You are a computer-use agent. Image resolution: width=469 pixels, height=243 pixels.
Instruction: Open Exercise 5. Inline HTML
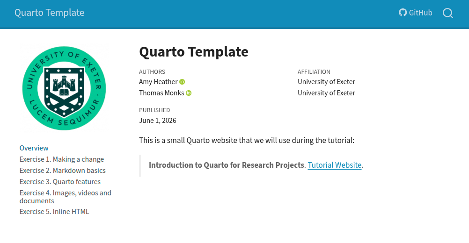(54, 212)
